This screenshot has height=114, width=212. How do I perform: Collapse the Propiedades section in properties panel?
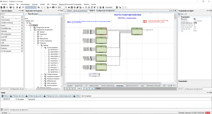pyautogui.click(x=179, y=17)
